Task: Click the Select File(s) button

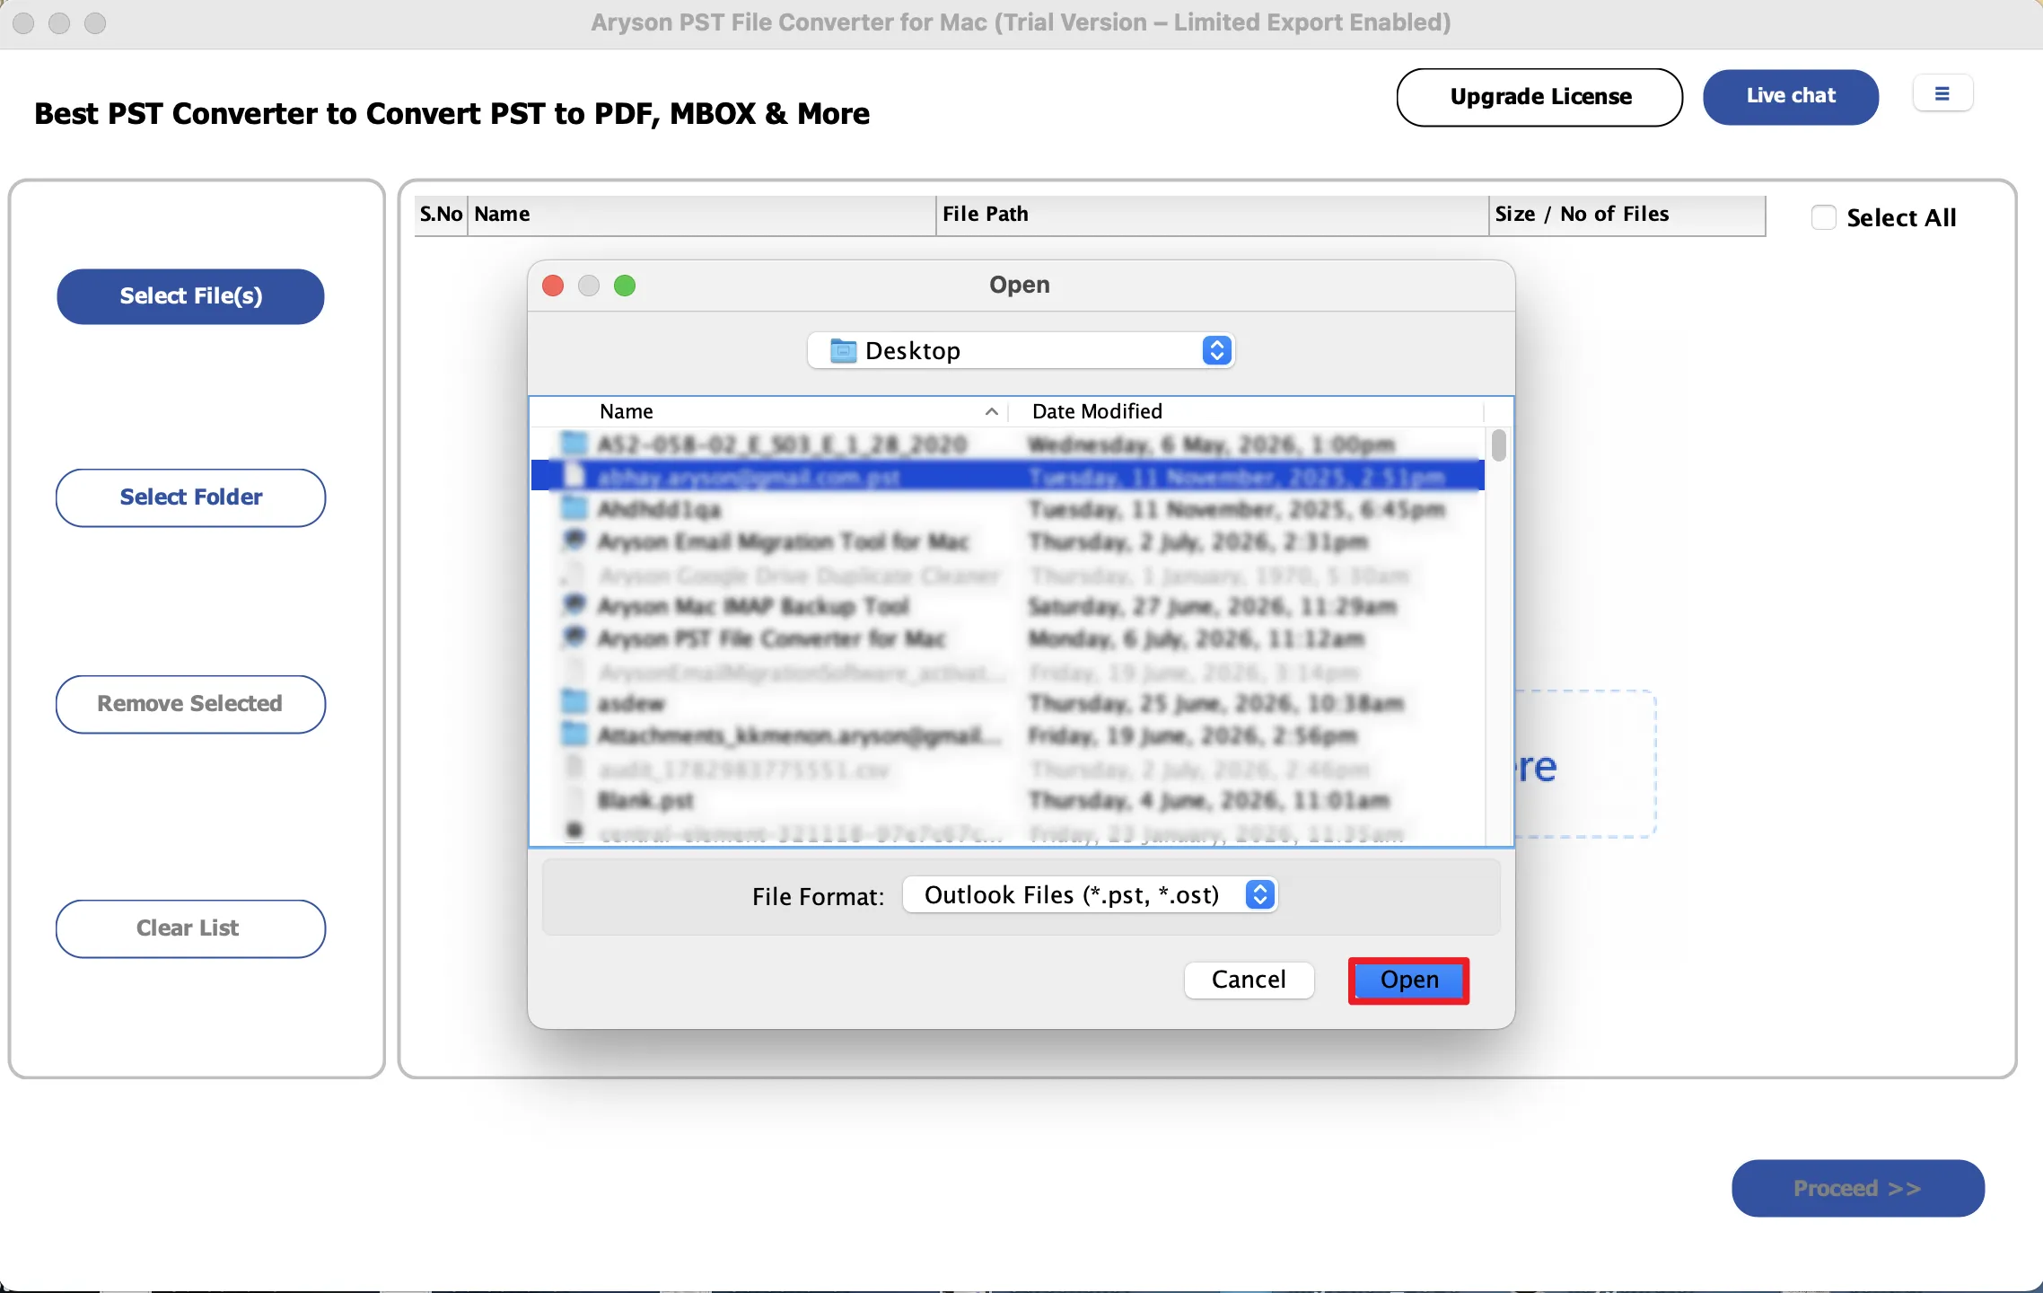Action: (190, 296)
